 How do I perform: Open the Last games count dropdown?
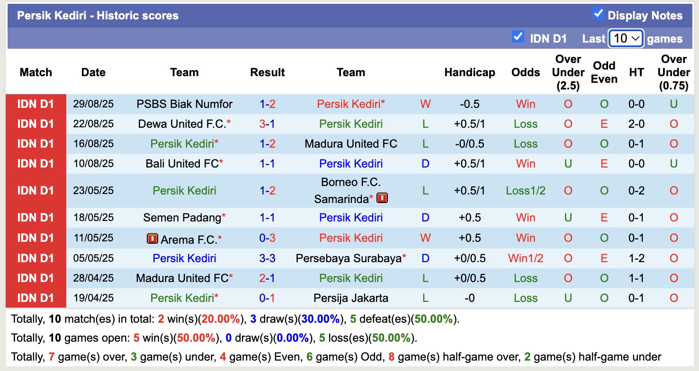(x=626, y=38)
